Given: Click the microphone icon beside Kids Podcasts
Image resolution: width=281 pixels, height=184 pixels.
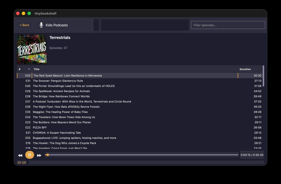Looking at the screenshot, I should coord(41,25).
